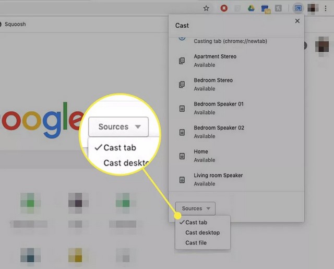Click the Bedroom Speaker 01 device icon
The width and height of the screenshot is (334, 269).
[182, 108]
